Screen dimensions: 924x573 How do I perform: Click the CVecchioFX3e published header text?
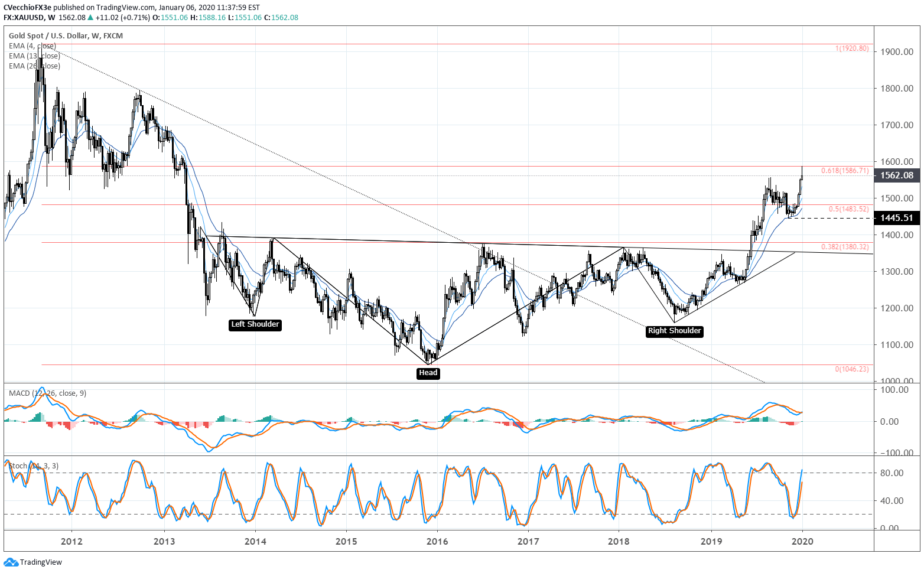coord(132,8)
